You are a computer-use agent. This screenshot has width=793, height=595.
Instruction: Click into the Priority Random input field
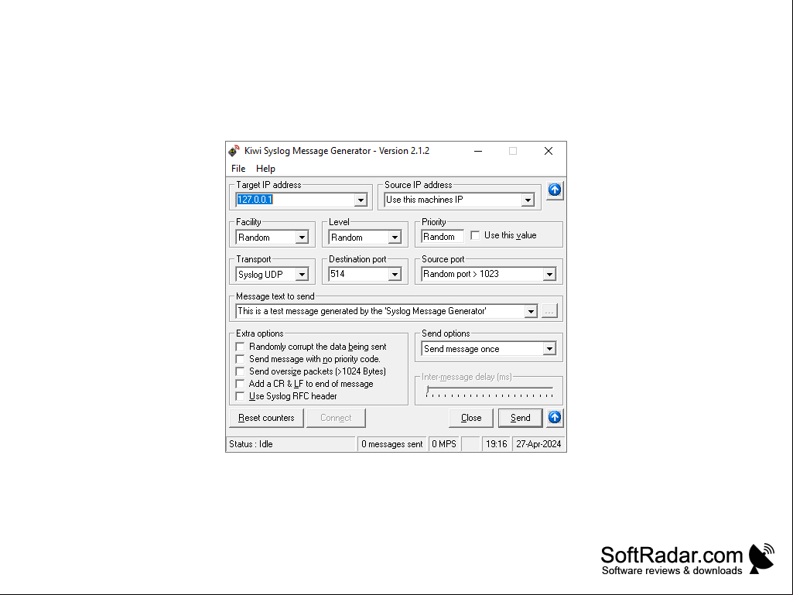coord(443,237)
